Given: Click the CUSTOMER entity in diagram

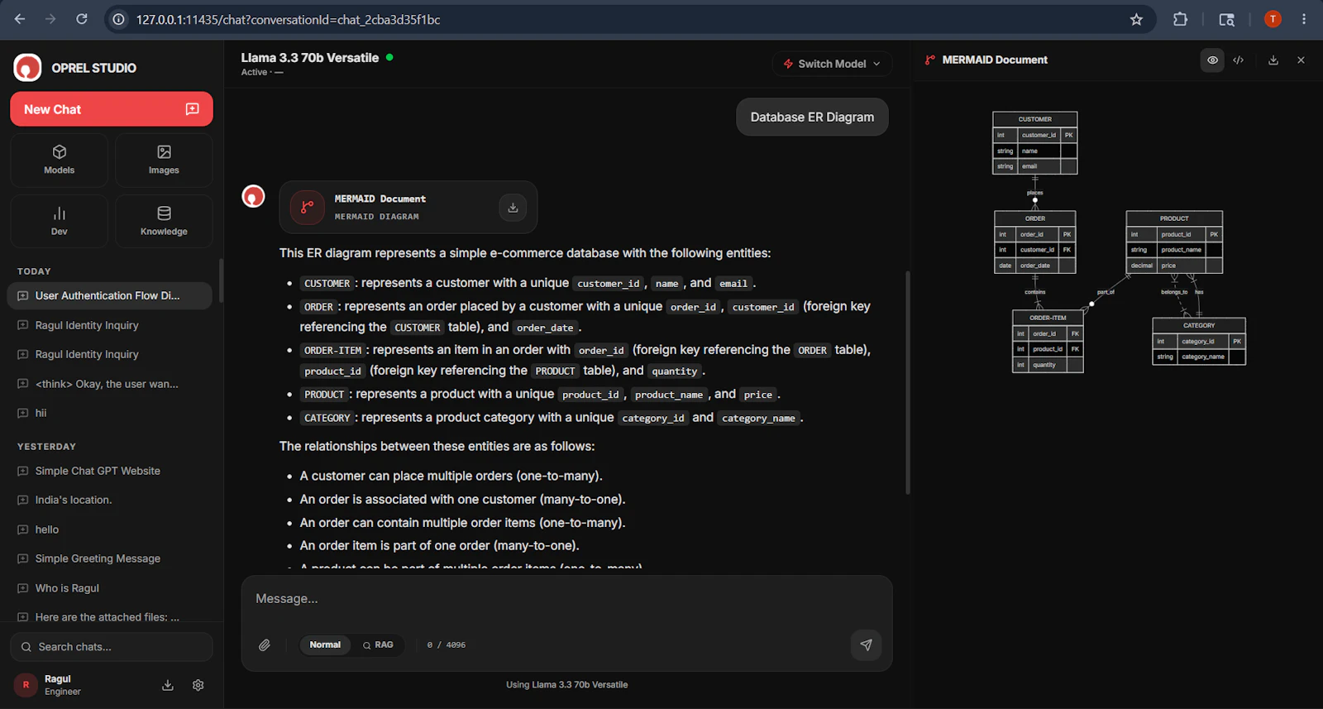Looking at the screenshot, I should click(1035, 142).
